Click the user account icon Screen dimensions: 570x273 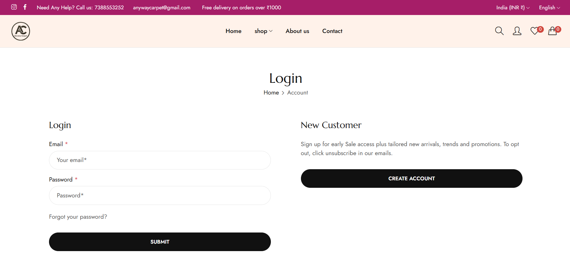point(517,31)
